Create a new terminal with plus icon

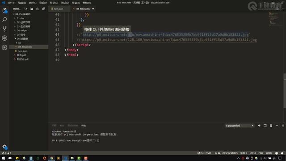259,126
